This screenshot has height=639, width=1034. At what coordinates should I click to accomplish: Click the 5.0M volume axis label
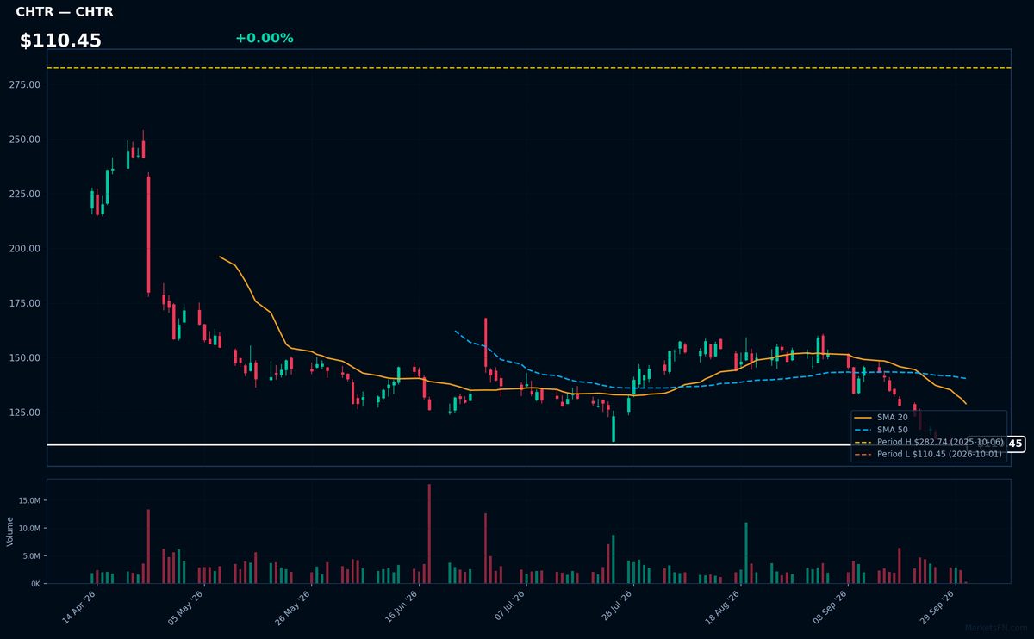coord(30,556)
